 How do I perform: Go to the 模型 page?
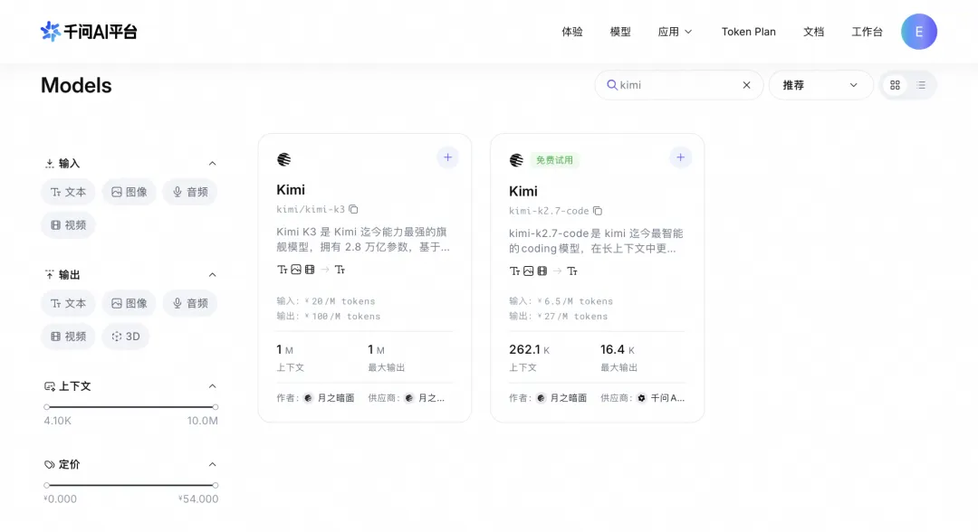point(620,32)
